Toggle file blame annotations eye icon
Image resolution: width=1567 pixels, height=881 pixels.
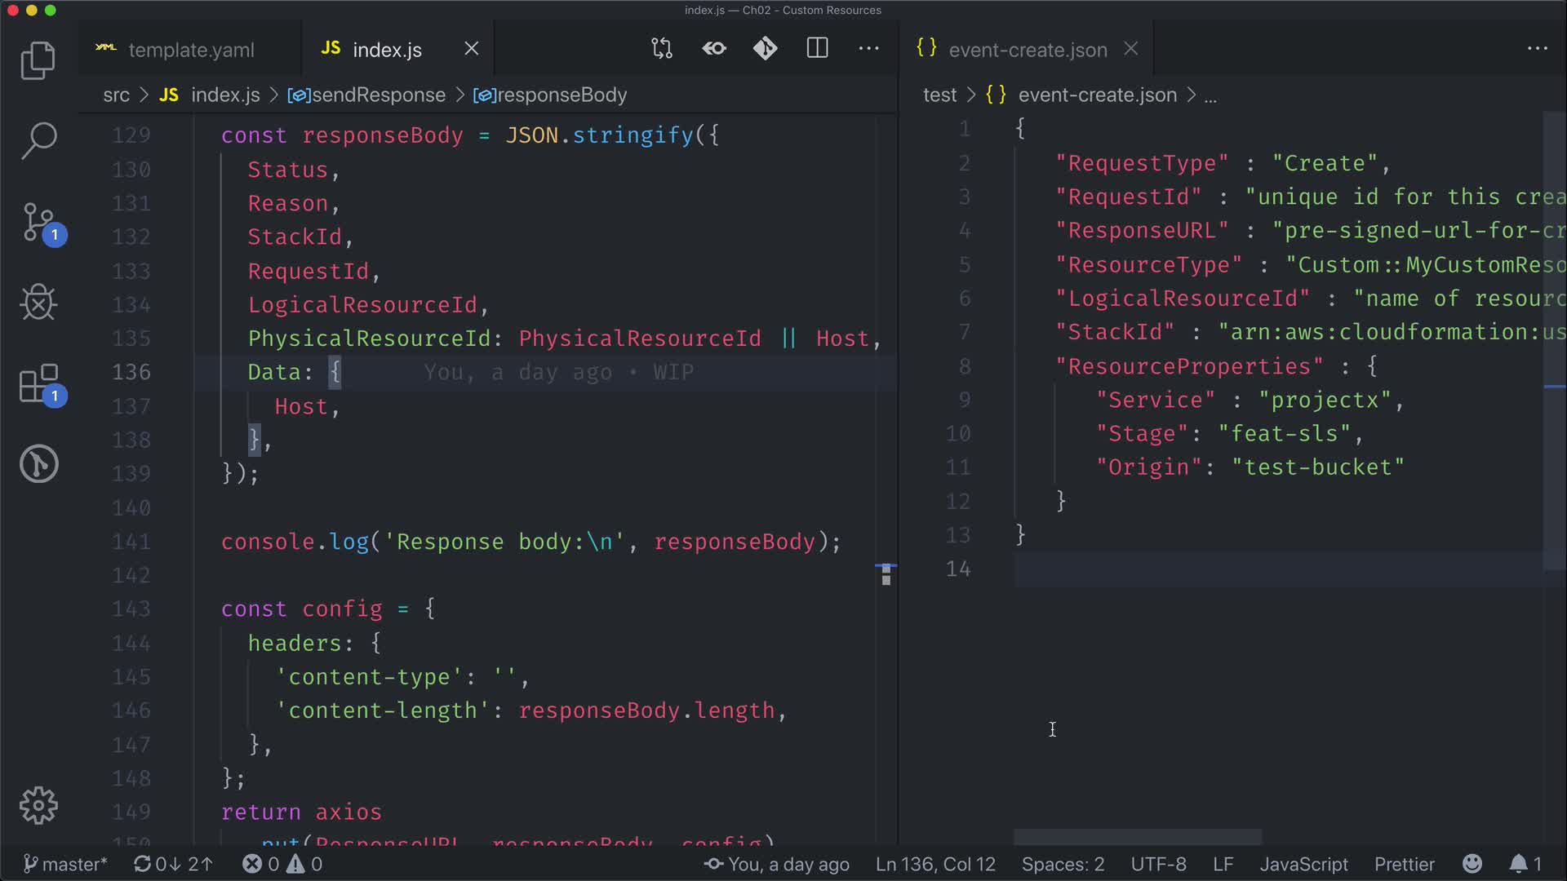click(714, 49)
